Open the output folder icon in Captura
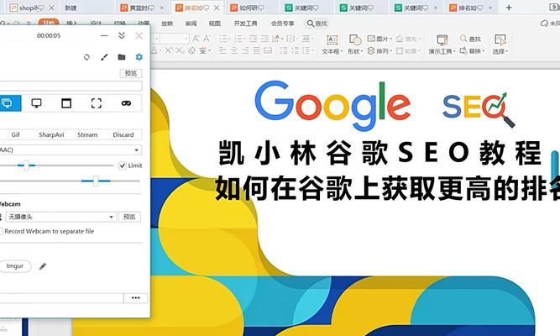Viewport: 560px width, 336px height. (x=122, y=57)
